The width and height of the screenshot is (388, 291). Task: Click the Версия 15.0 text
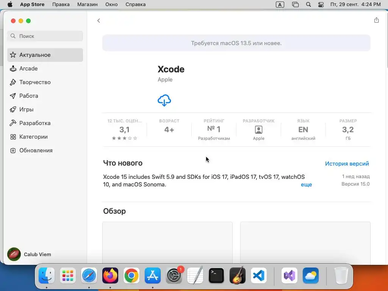(355, 184)
